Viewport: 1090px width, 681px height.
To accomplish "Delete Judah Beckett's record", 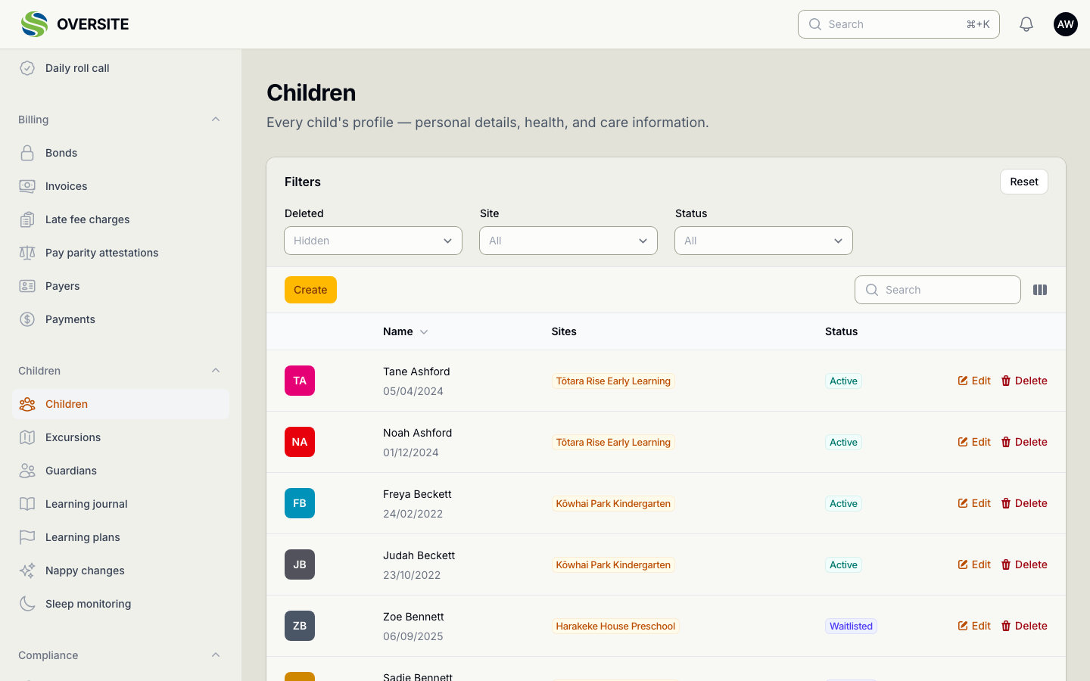I will [x=1024, y=564].
